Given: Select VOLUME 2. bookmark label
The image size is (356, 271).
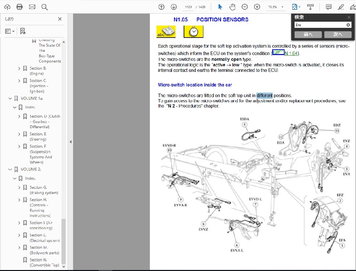Looking at the screenshot, I should 31,169.
